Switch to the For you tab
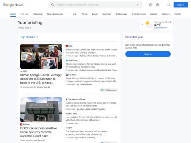This screenshot has height=143, width=191. (x=24, y=14)
